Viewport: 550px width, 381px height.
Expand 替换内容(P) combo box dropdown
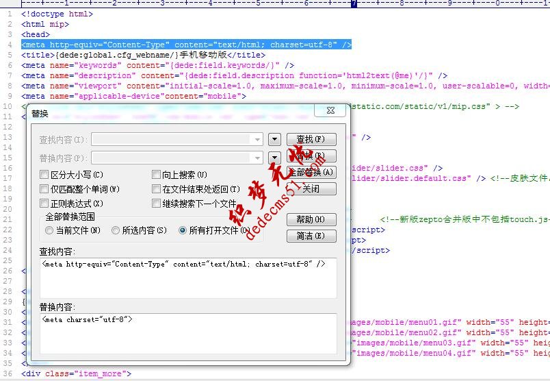click(x=257, y=158)
